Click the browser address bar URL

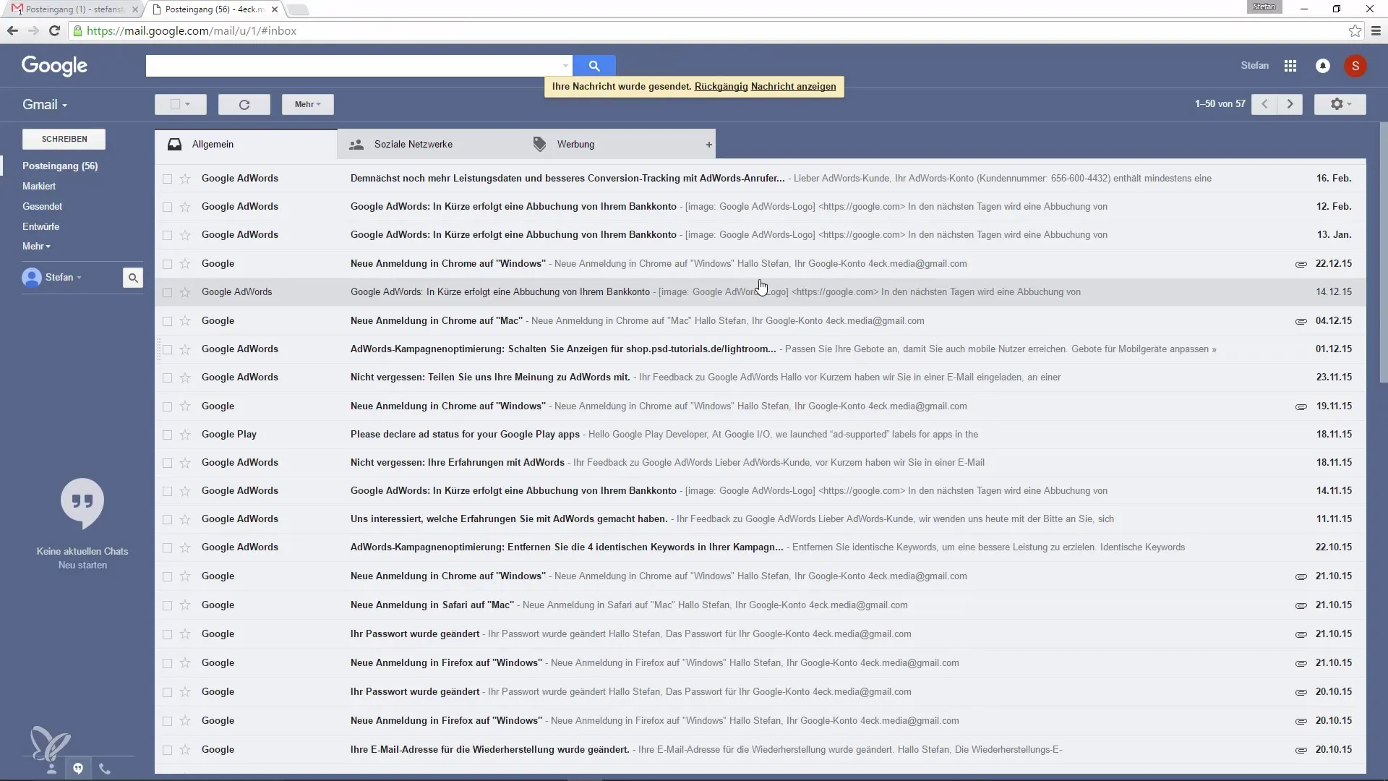pos(192,31)
